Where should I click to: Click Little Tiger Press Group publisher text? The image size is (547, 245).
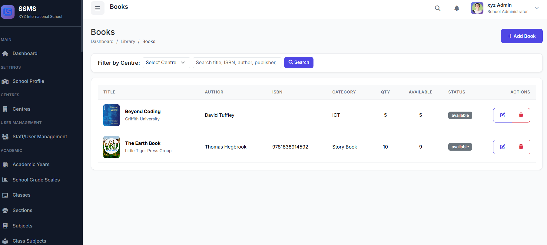(148, 151)
